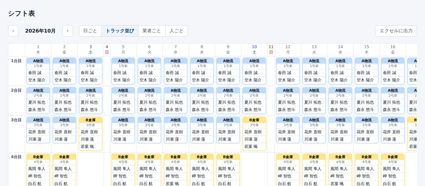Click 岬 智也 in day 12's 4号車 card
This screenshot has width=425, height=186.
(284, 176)
